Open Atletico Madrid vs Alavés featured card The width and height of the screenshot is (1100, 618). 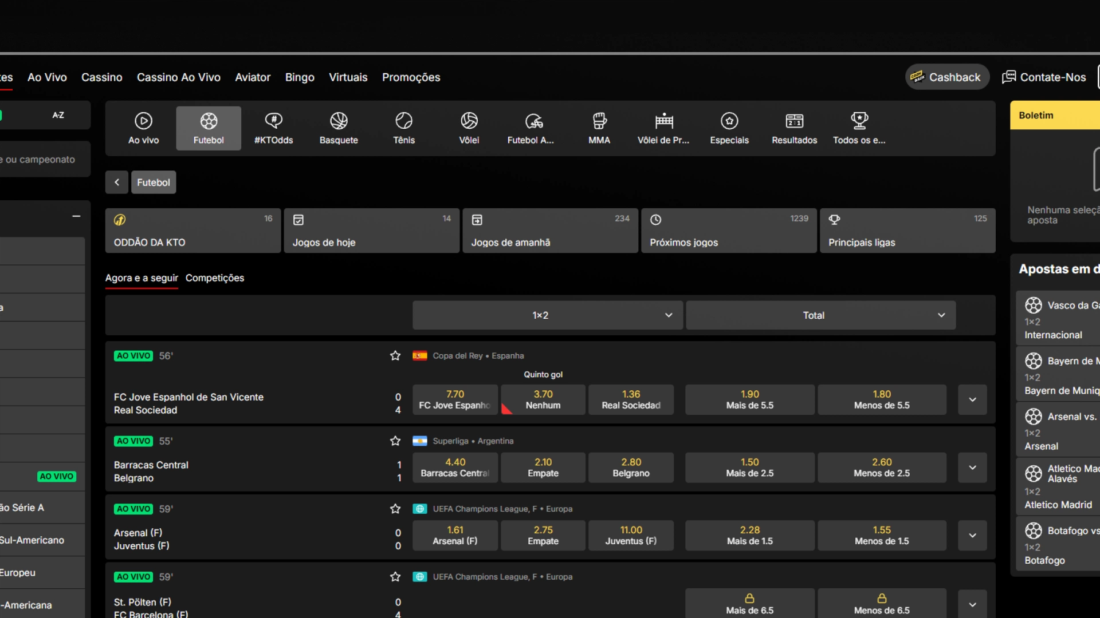pos(1059,486)
